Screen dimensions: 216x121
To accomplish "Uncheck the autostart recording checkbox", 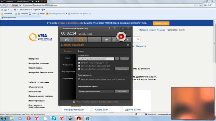I will click(x=79, y=79).
